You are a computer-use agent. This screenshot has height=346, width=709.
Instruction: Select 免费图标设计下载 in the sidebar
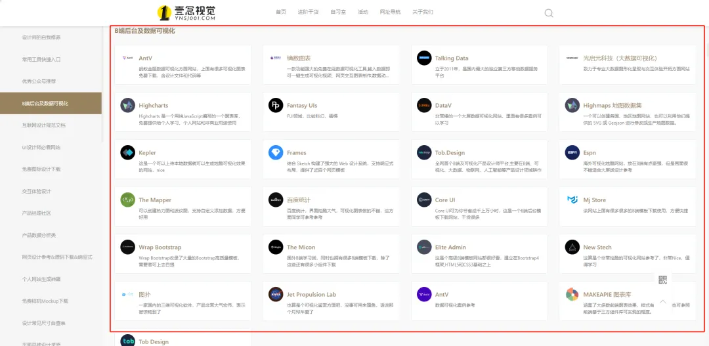click(x=41, y=169)
